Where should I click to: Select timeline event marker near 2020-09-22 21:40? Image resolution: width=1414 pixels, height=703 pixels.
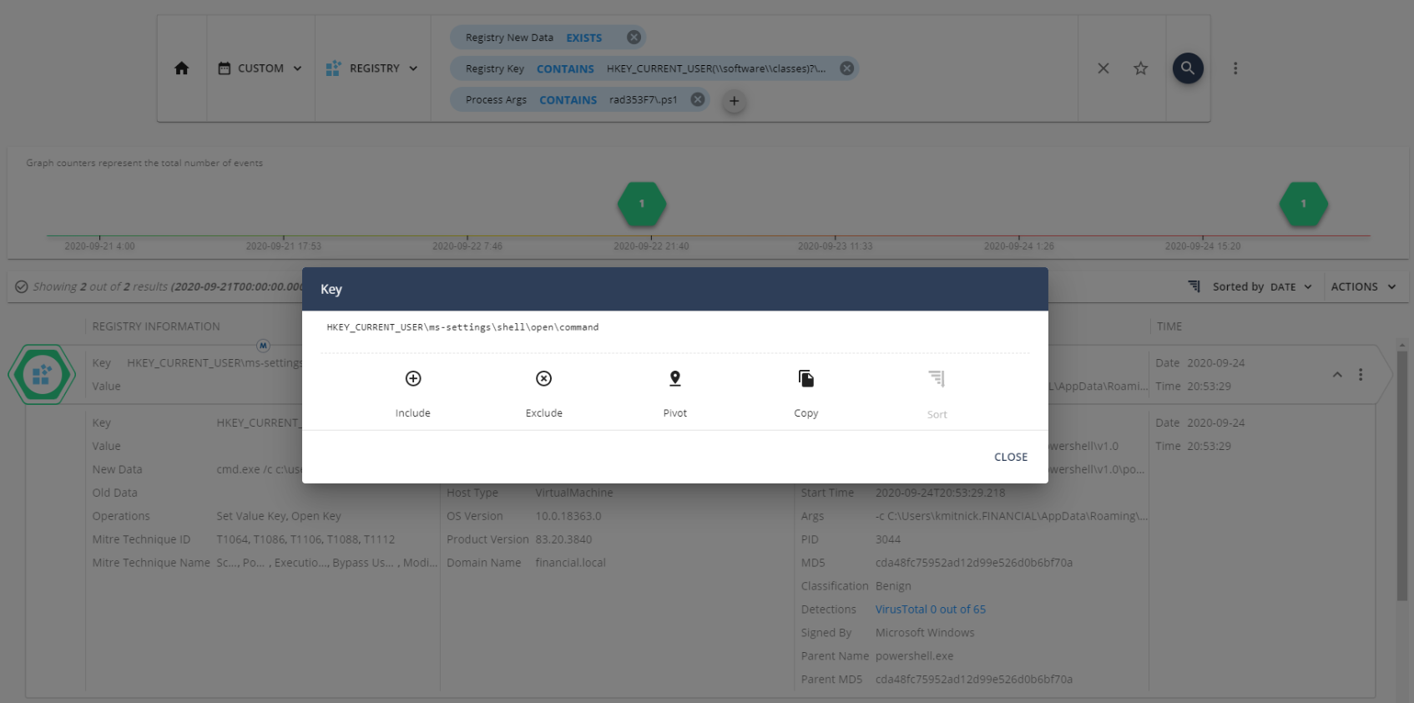click(x=642, y=204)
